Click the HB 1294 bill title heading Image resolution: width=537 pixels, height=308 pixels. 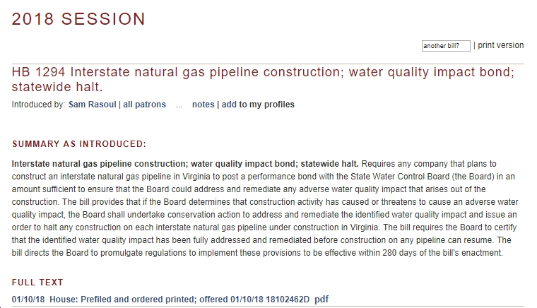[263, 79]
